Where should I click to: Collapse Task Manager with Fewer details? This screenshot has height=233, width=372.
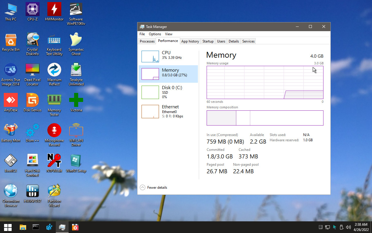tap(154, 188)
